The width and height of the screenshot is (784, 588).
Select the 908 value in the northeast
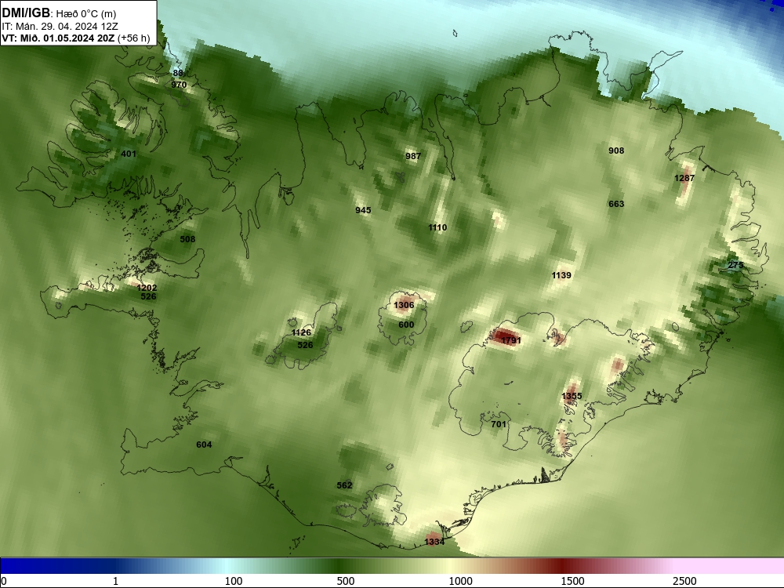click(616, 151)
